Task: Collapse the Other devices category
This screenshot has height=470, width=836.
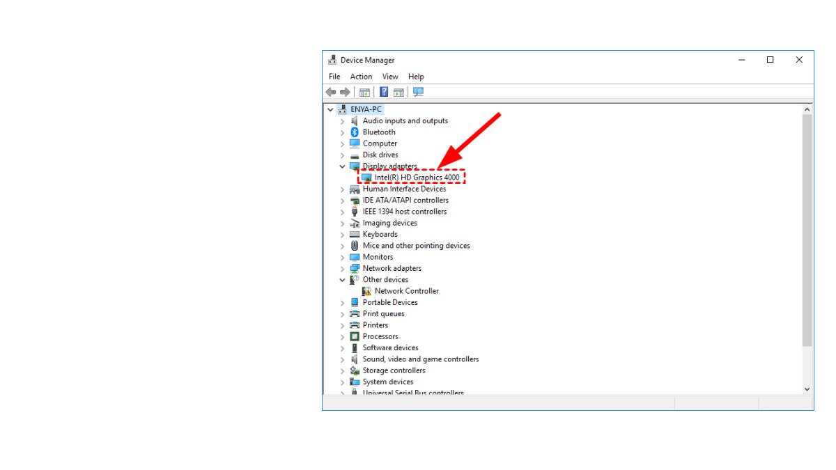Action: (x=342, y=279)
